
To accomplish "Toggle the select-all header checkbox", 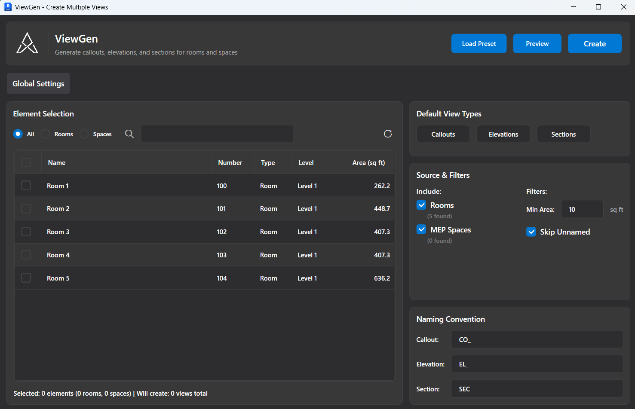I will 26,162.
